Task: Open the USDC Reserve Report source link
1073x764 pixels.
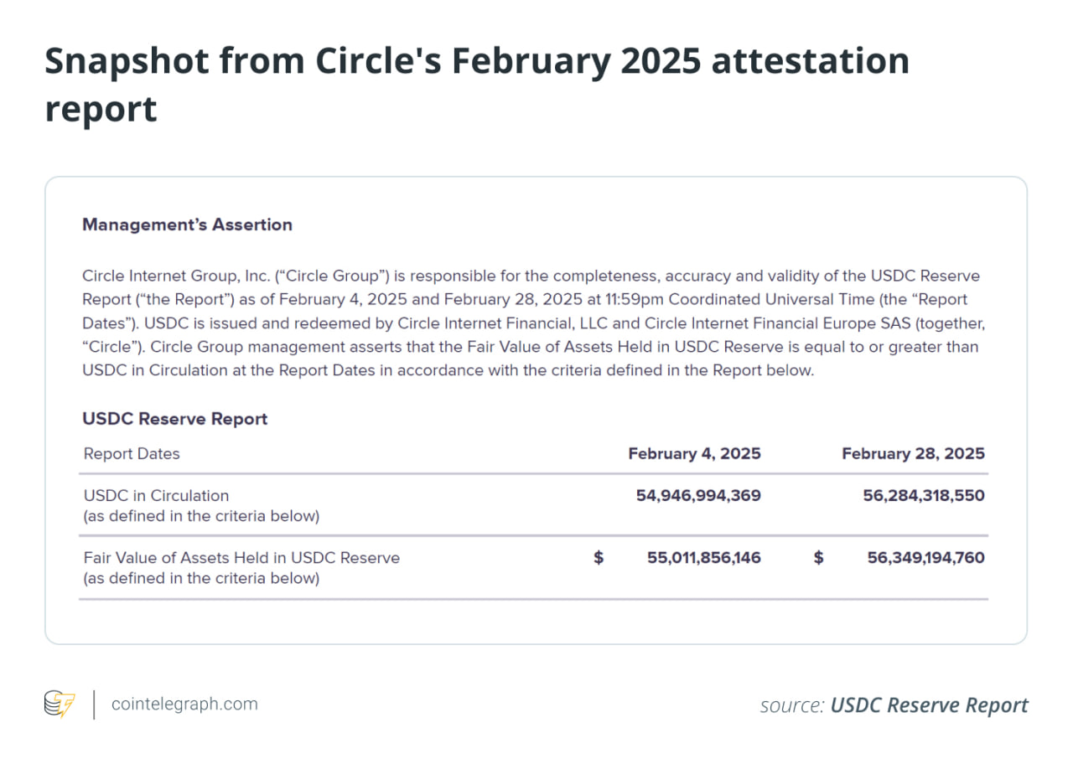Action: coord(929,705)
